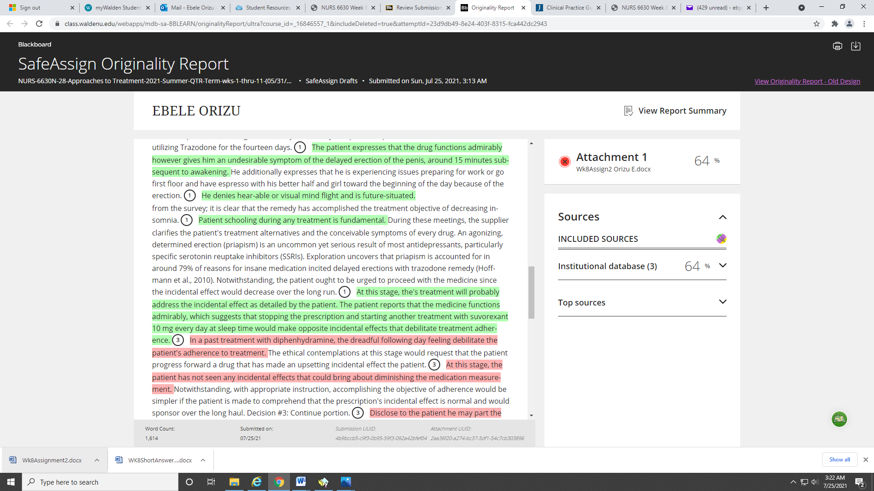Click the red Attachment 1 status icon

564,161
